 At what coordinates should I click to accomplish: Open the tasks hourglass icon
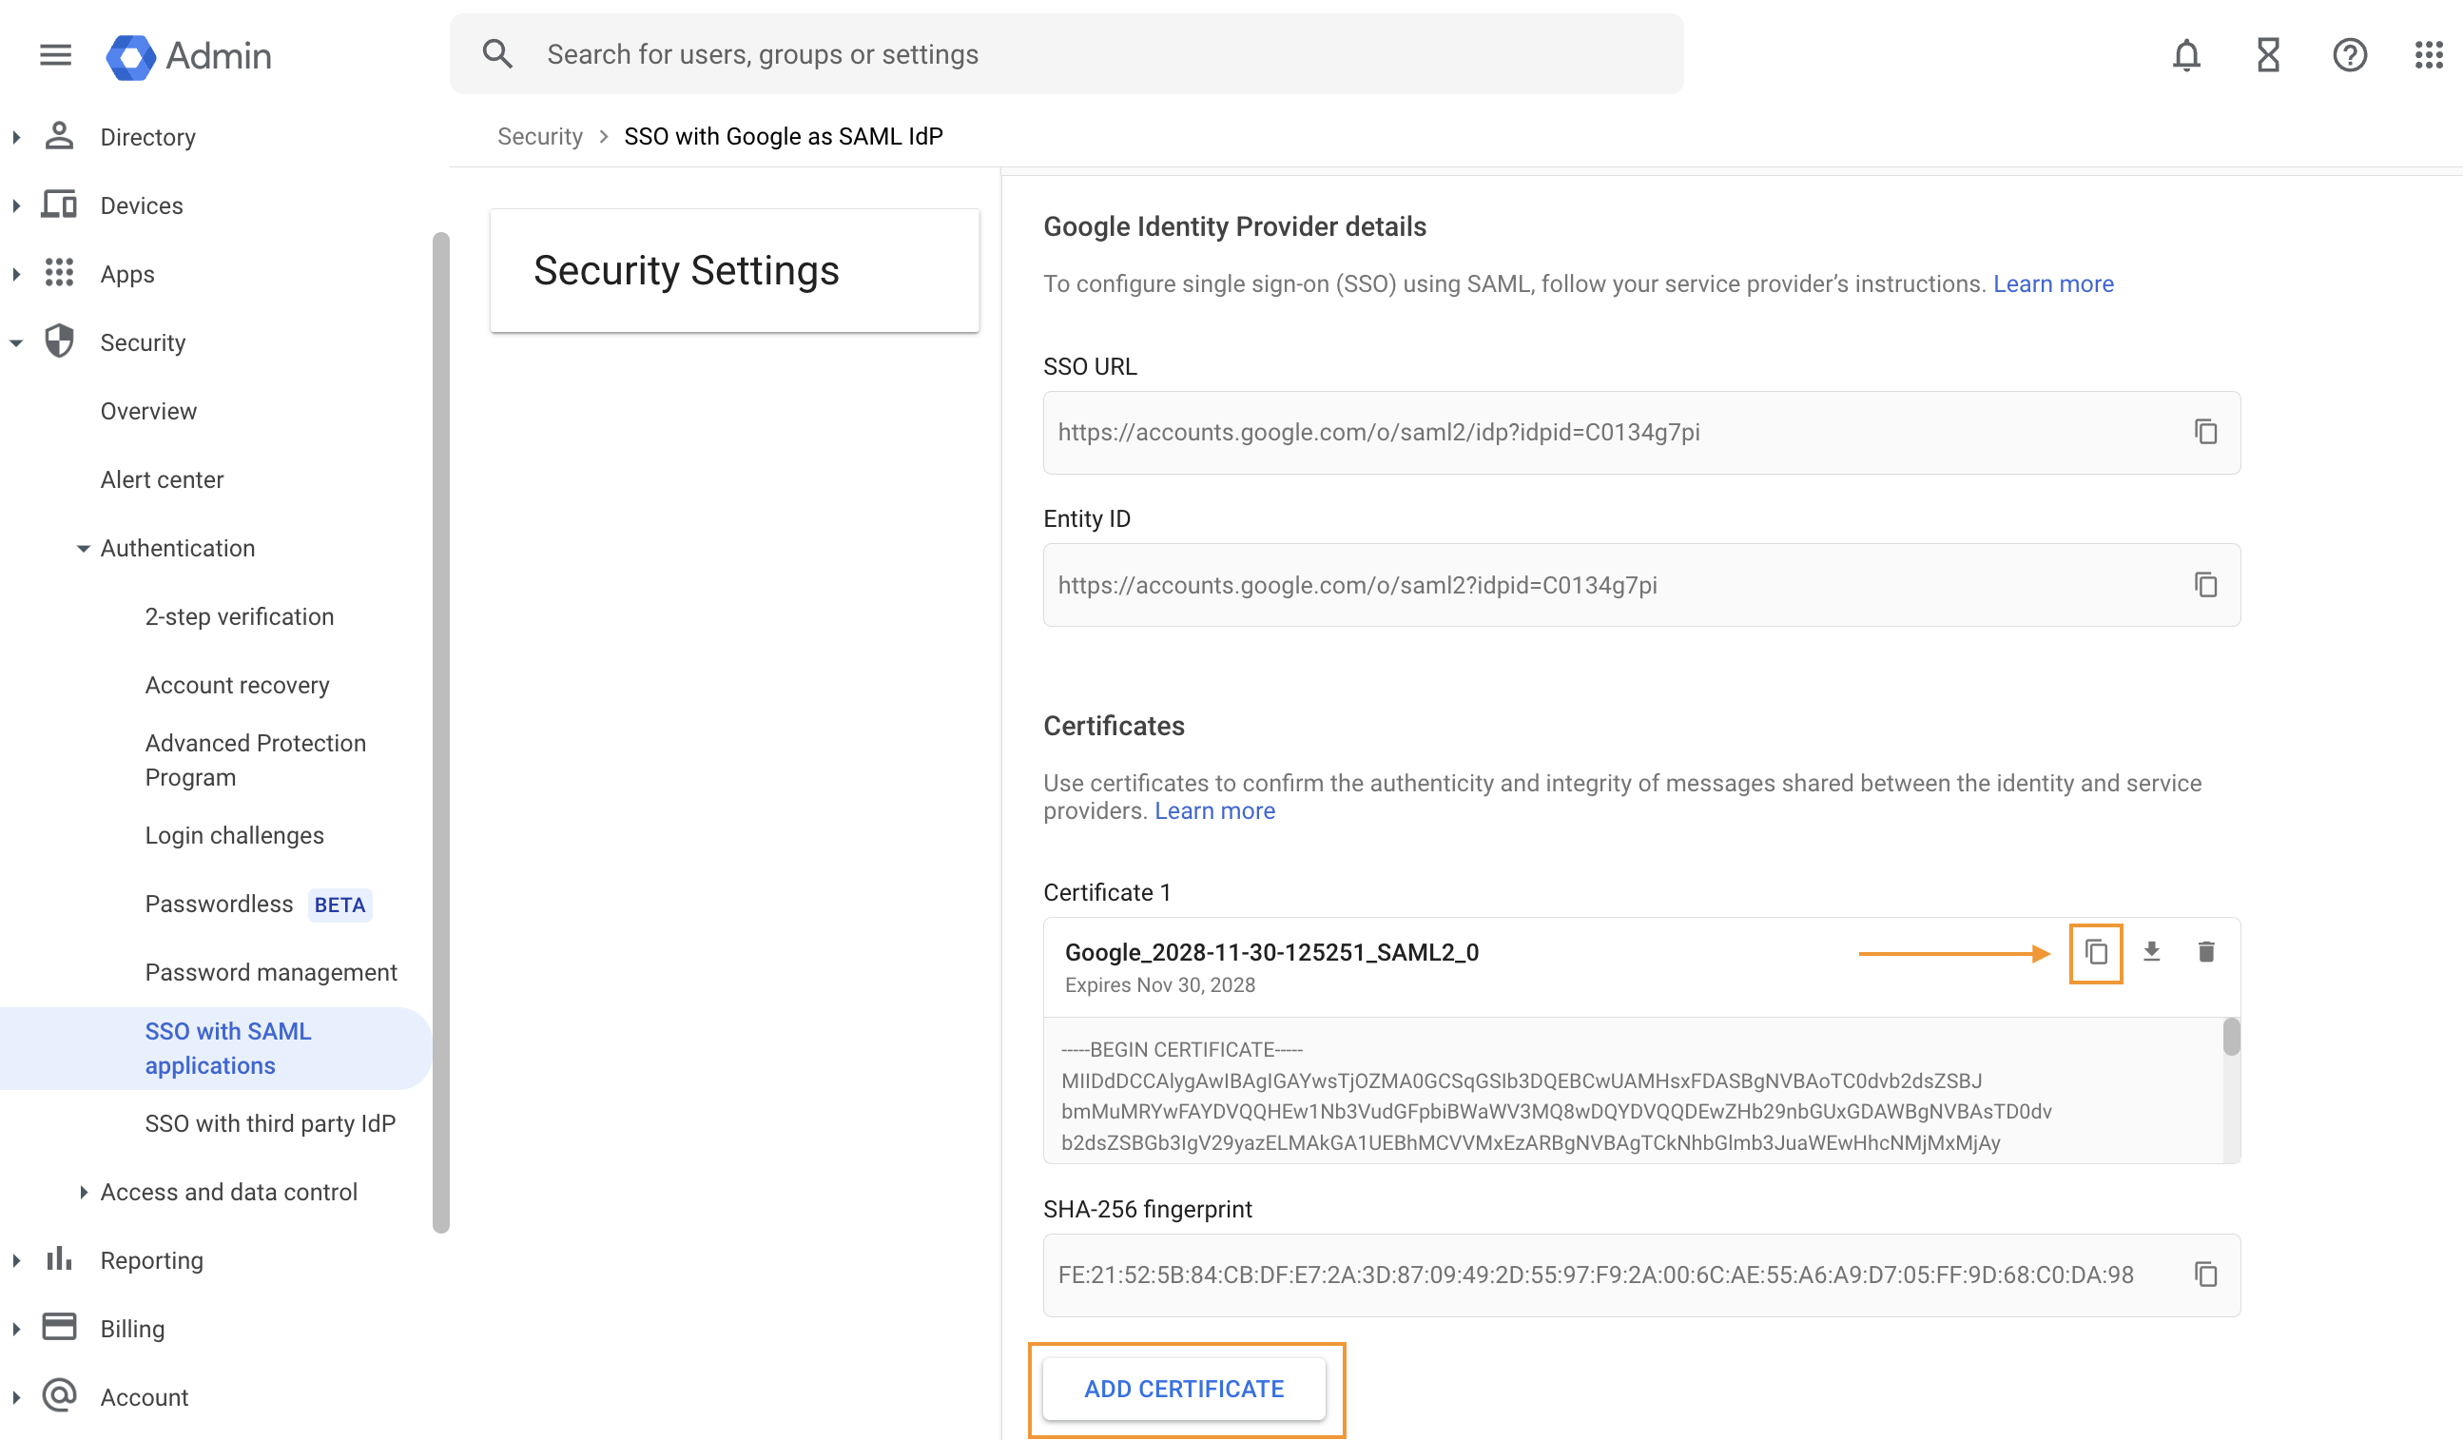(x=2268, y=56)
